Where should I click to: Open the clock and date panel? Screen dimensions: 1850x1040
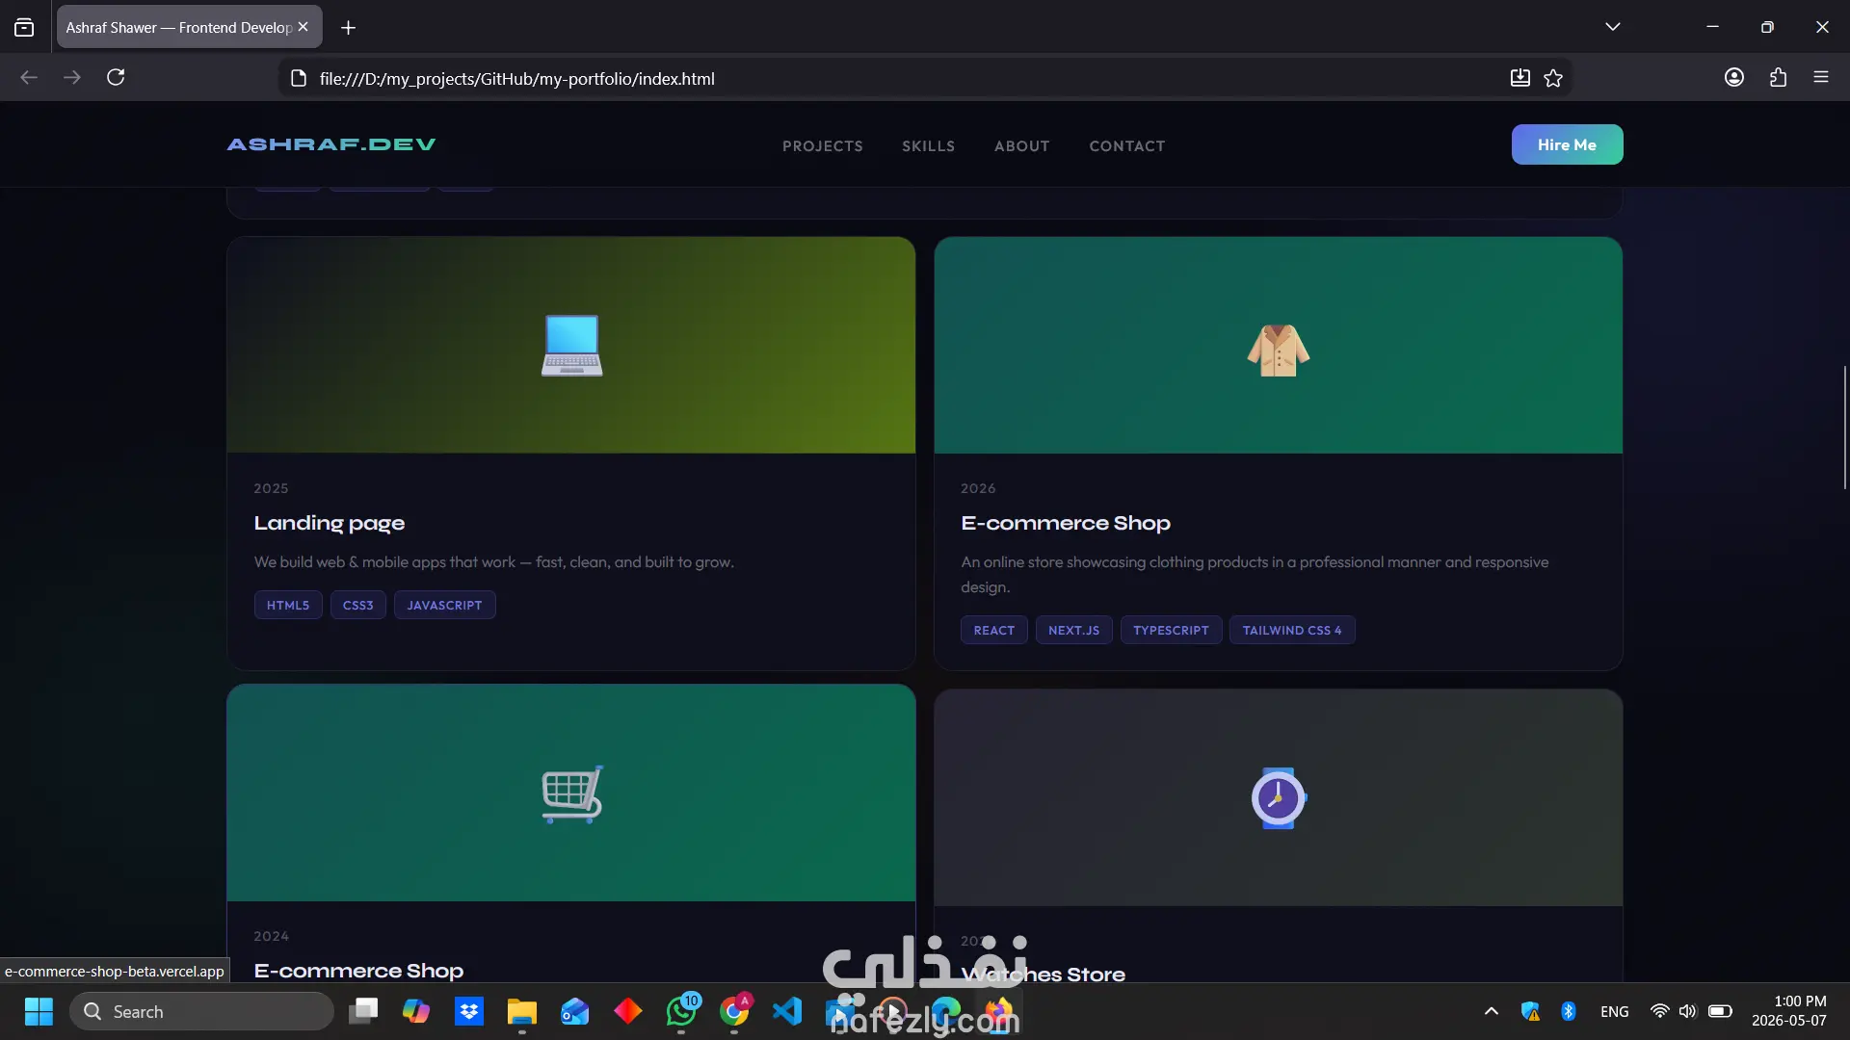(x=1789, y=1011)
